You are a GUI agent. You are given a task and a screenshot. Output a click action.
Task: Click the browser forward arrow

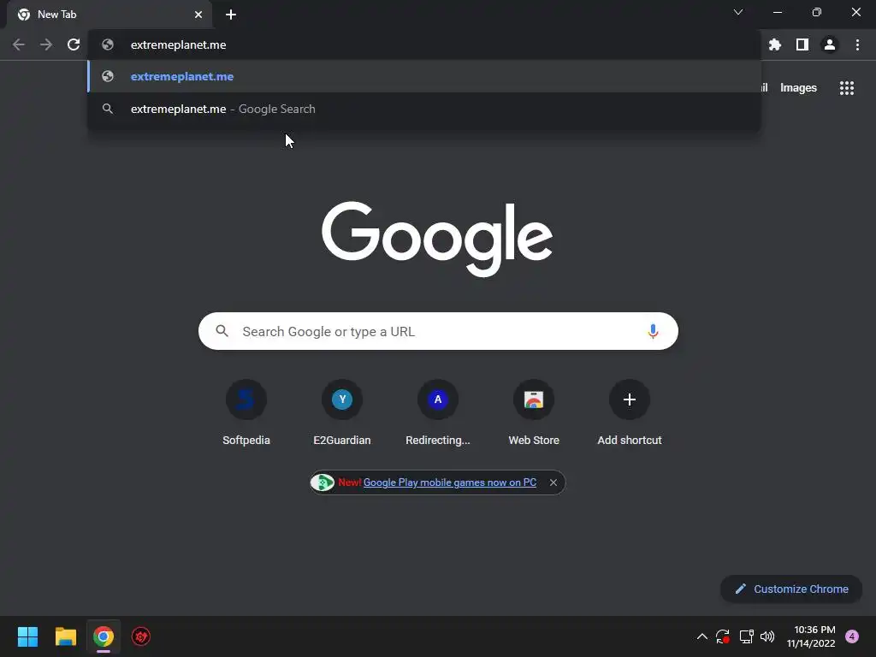(x=46, y=44)
